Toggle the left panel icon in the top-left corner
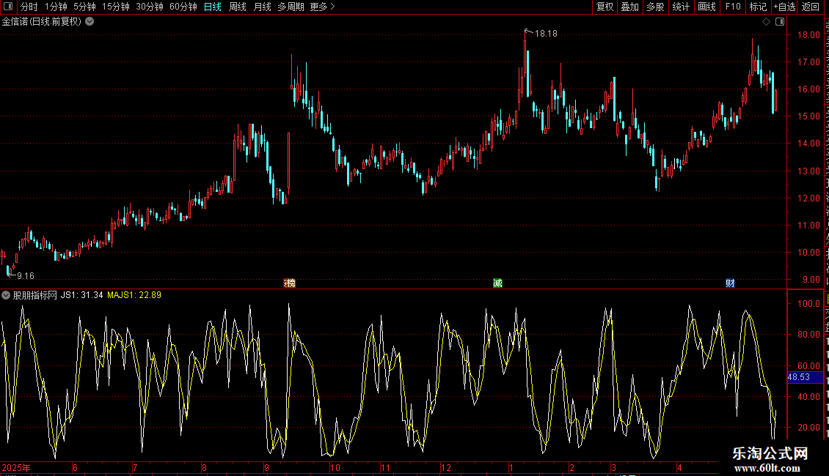829x476 pixels. (x=8, y=7)
